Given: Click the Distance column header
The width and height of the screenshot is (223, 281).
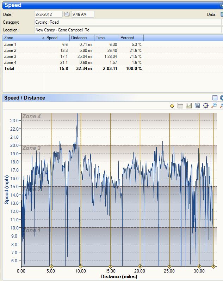Looking at the screenshot, I should pyautogui.click(x=82, y=37).
